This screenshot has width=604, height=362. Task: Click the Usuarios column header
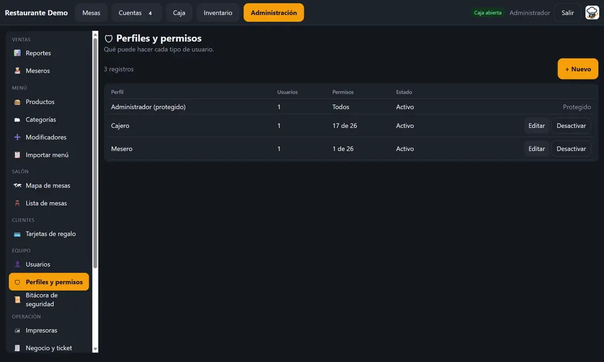tap(288, 92)
